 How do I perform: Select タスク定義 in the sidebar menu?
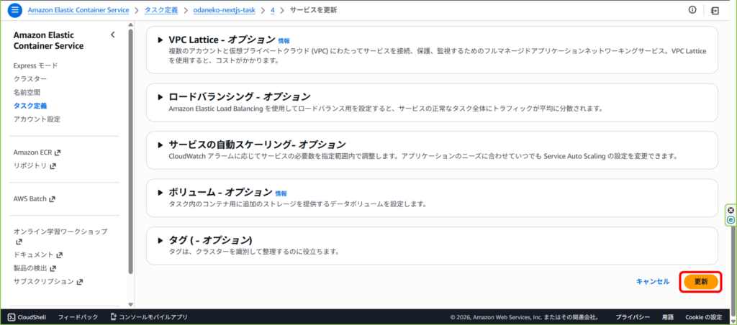coord(30,106)
